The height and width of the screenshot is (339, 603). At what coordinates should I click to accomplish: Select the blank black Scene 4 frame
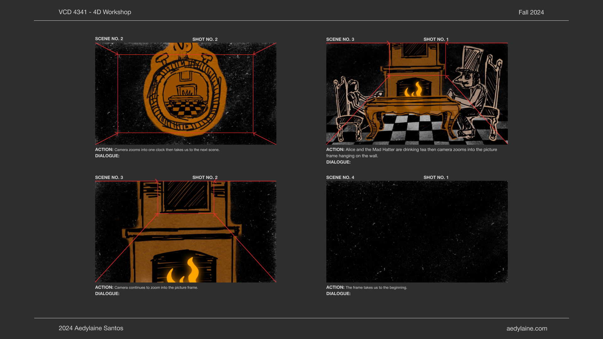417,232
